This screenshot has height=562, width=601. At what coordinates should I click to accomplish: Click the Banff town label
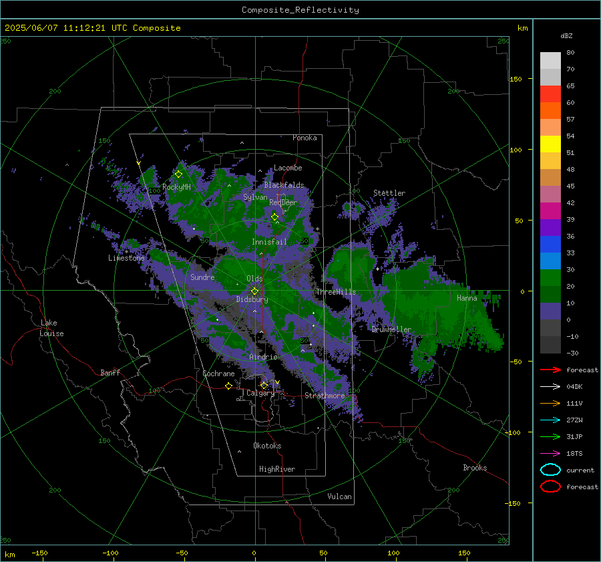[110, 372]
